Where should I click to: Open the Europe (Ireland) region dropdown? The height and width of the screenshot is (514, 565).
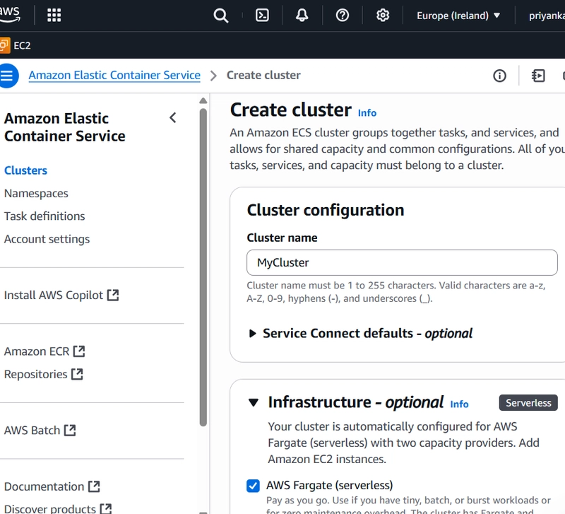tap(458, 16)
